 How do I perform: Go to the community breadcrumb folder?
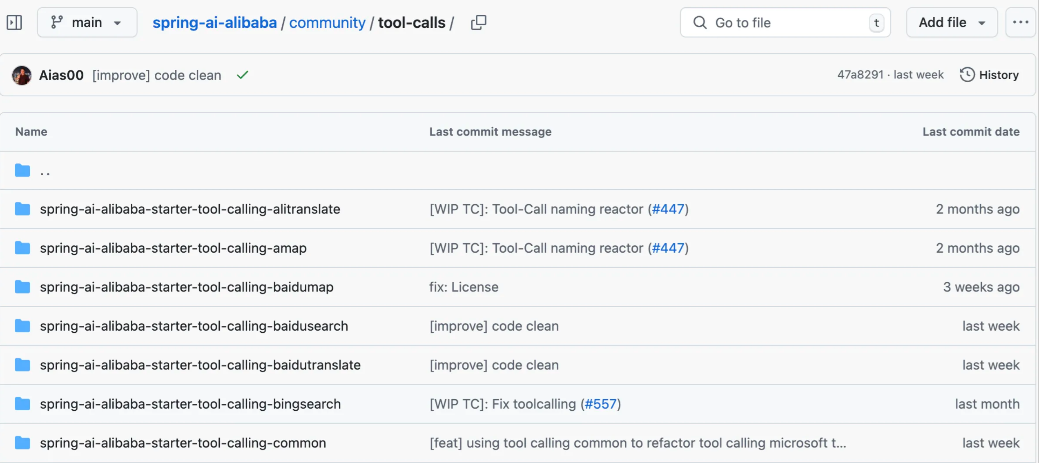point(327,22)
